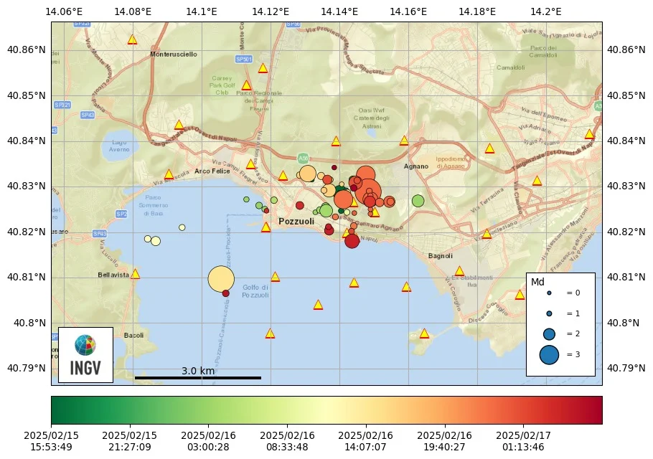This screenshot has height=459, width=653.
Task: Click the green earthquake circle east of Agnano
Action: [418, 201]
